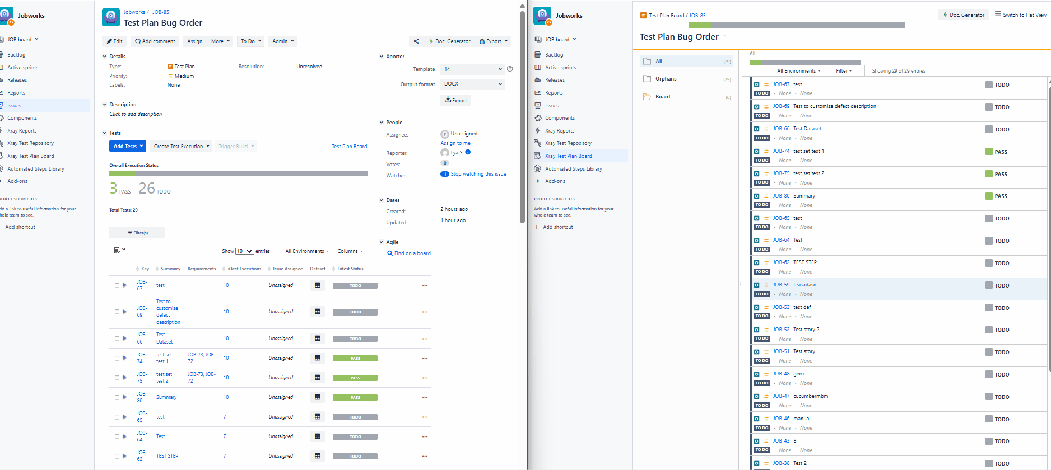Tick the checkbox next to JOB-65
The image size is (1051, 470).
point(117,417)
